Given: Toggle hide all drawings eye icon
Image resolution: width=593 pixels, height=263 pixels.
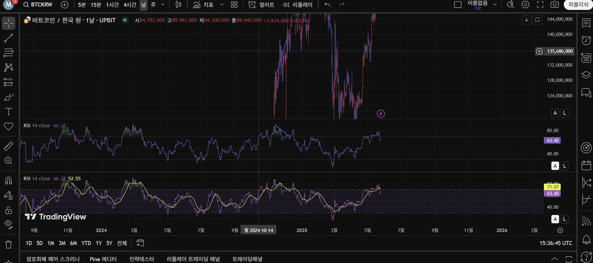Looking at the screenshot, I should coord(8,225).
